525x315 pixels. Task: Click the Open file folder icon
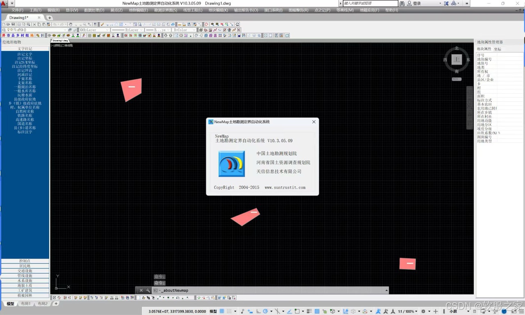click(x=8, y=24)
